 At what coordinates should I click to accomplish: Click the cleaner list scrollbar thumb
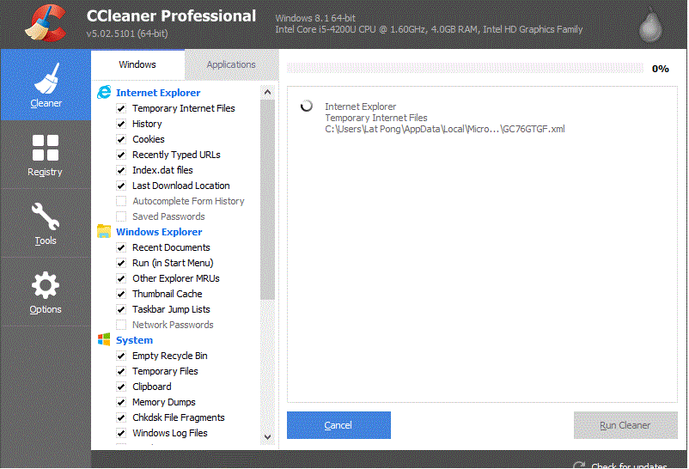(x=267, y=200)
